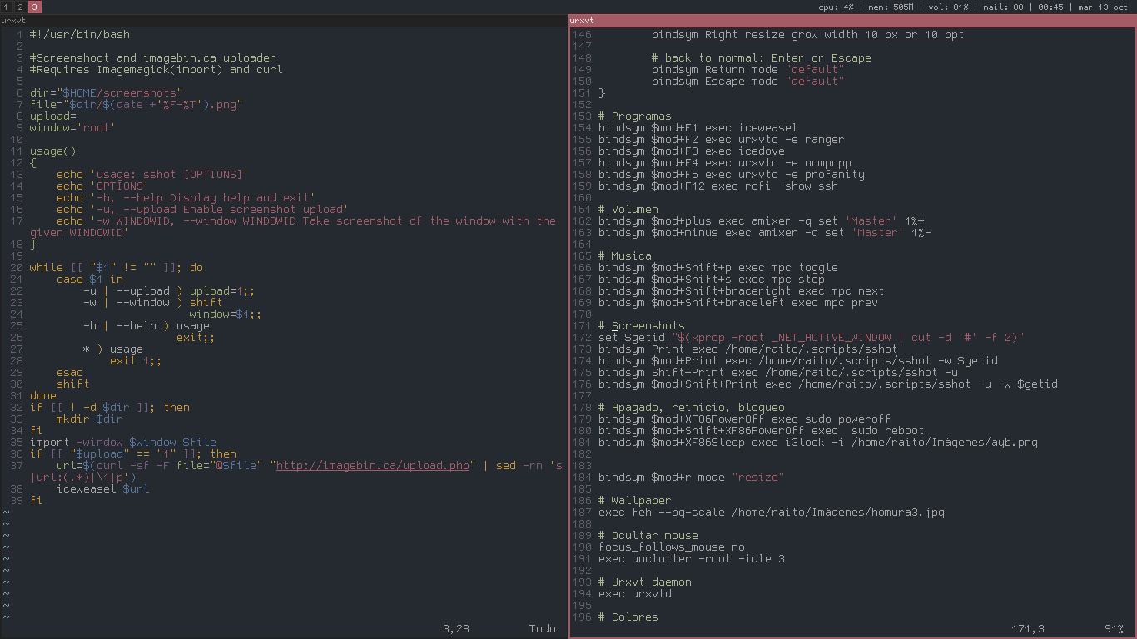This screenshot has width=1137, height=639.
Task: Click the 'exec unclutter -root -idle 3' line
Action: (691, 559)
